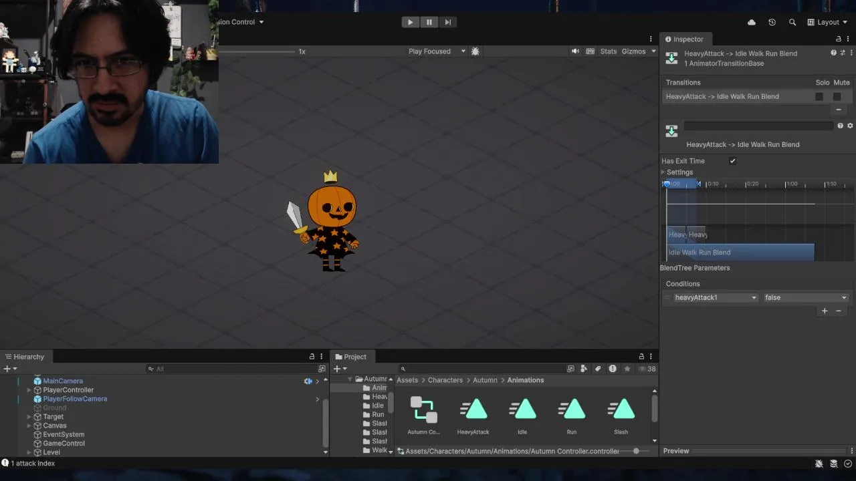Lock the Hierarchy panel
This screenshot has height=481, width=856.
(312, 357)
